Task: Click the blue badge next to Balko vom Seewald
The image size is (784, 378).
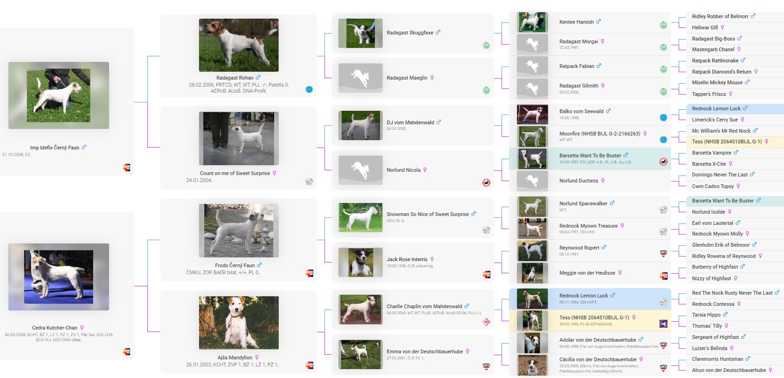Action: coord(663,118)
